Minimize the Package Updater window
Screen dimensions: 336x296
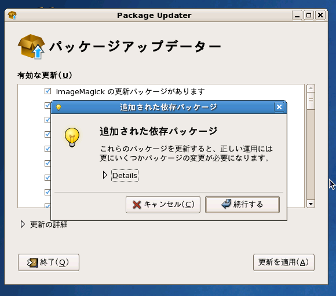pyautogui.click(x=297, y=15)
